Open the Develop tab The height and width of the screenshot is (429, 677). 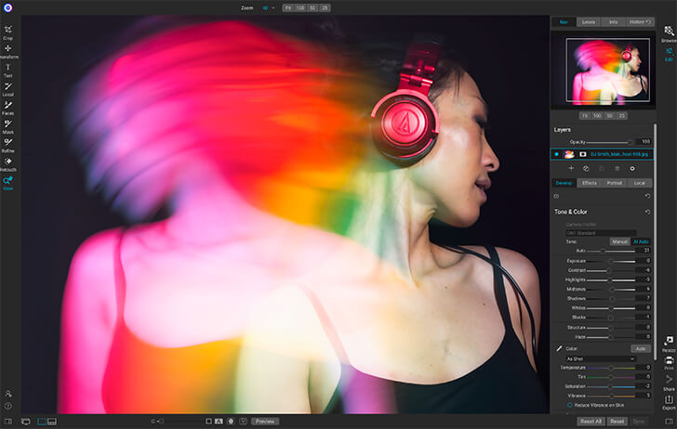pos(564,183)
